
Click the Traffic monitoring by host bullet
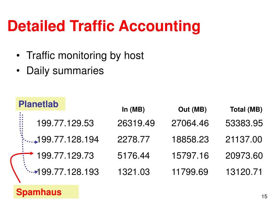click(85, 56)
